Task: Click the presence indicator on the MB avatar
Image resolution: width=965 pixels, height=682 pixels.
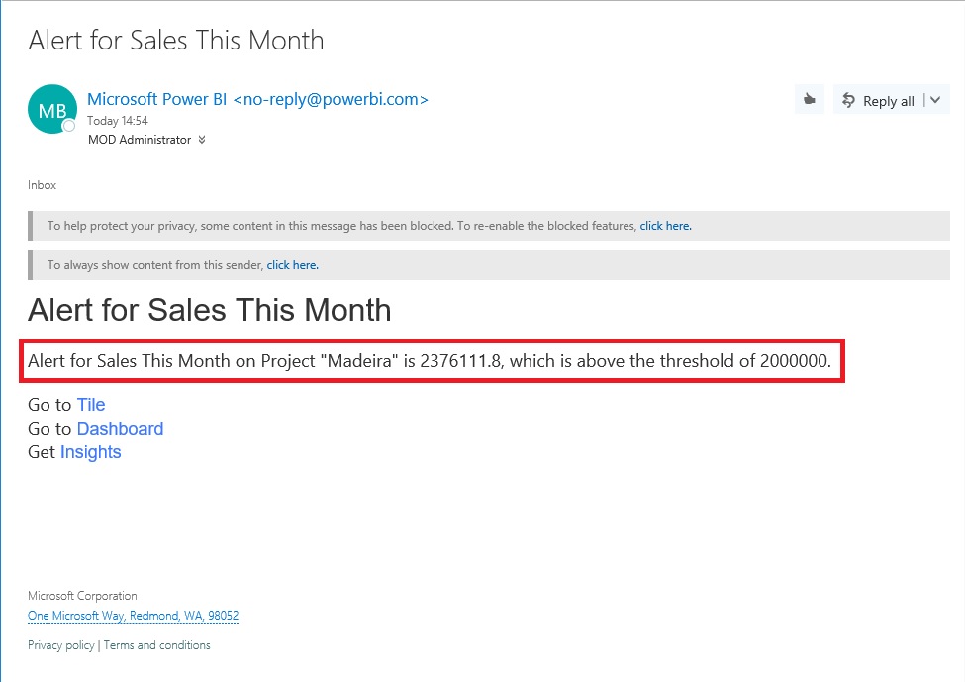Action: click(x=67, y=127)
